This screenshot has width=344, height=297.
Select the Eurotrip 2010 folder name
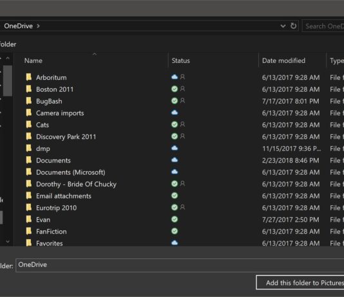(57, 208)
